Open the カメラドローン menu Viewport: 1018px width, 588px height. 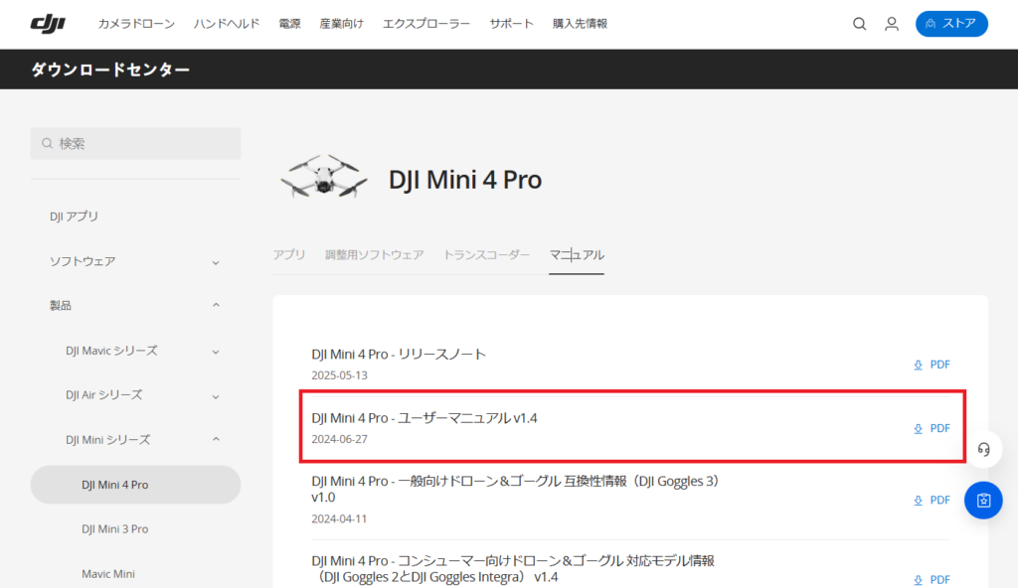click(136, 24)
